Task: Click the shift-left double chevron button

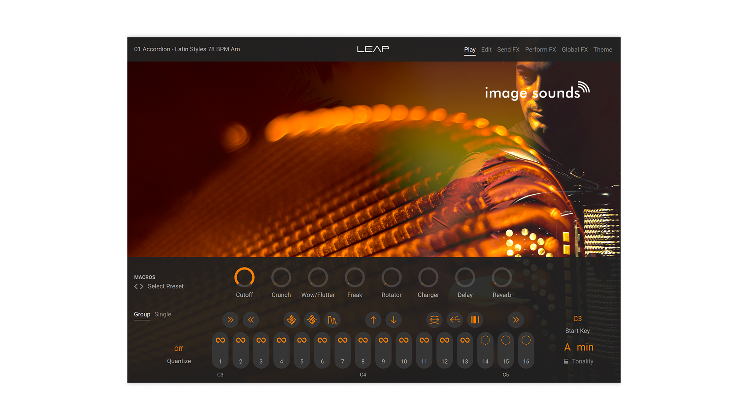Action: point(251,320)
